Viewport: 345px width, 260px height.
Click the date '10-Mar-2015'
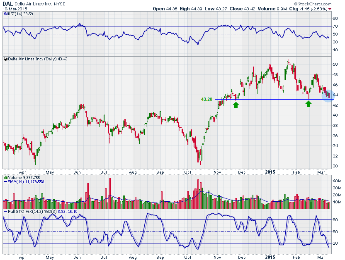tap(15, 9)
